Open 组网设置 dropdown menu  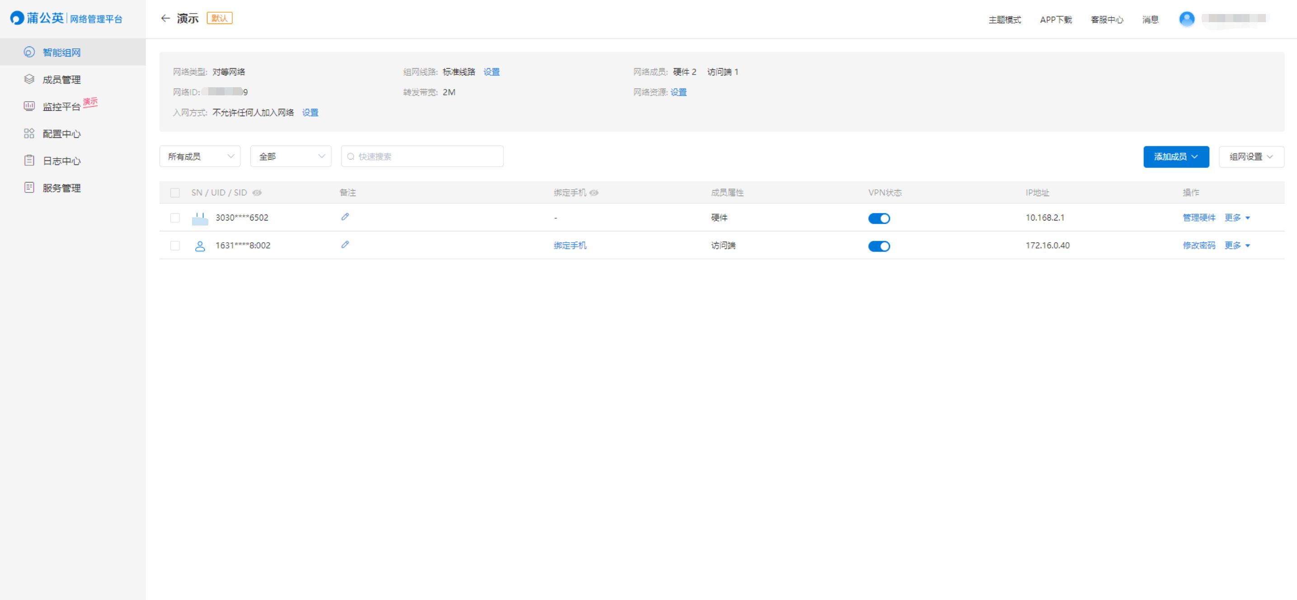click(1251, 156)
